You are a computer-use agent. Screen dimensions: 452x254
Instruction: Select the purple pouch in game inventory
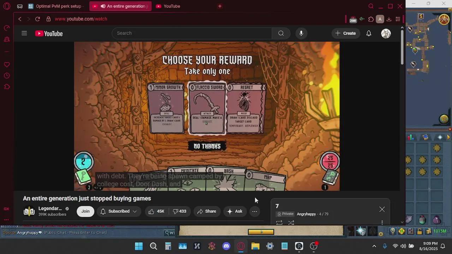(437, 219)
